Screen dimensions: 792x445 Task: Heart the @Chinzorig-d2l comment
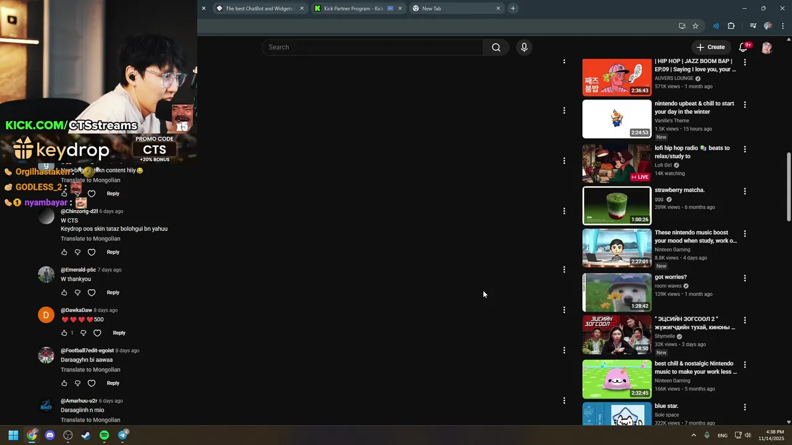click(x=92, y=252)
